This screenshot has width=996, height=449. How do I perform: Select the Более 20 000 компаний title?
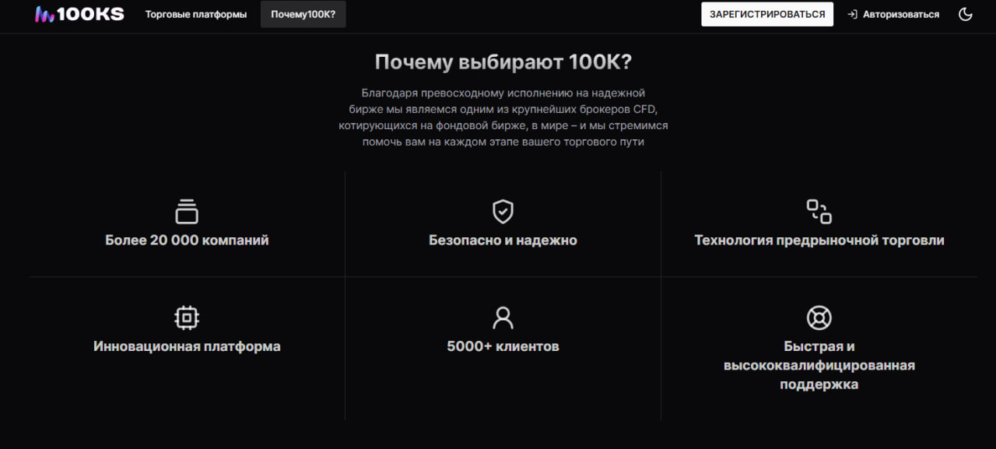(x=187, y=240)
